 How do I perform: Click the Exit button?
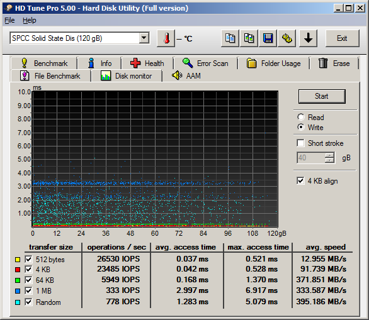343,38
